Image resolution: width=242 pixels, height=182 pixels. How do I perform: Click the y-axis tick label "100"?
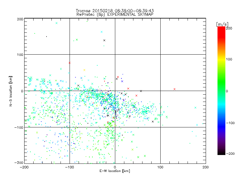(20, 55)
